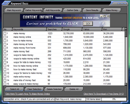
Task: Open the Main Keyword tab
Action: coord(14,10)
